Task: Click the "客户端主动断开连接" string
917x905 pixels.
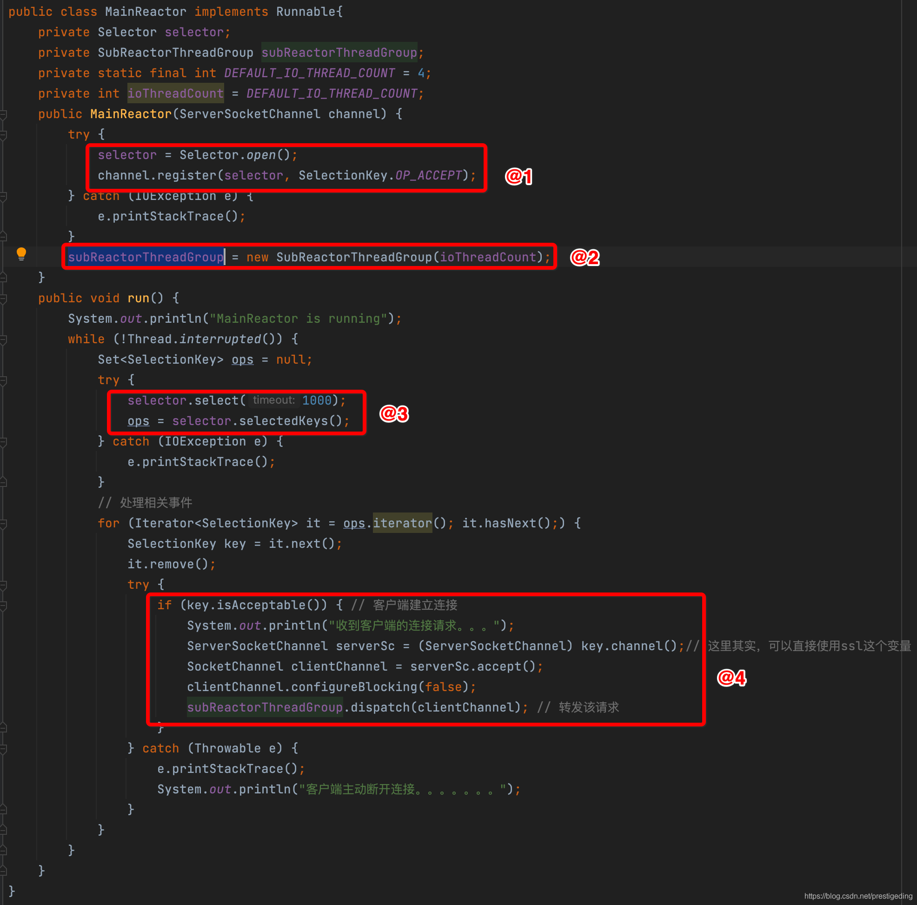Action: click(x=403, y=789)
